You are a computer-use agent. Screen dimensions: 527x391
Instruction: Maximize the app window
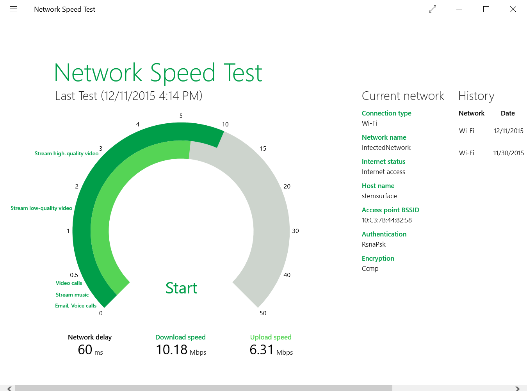tap(486, 9)
